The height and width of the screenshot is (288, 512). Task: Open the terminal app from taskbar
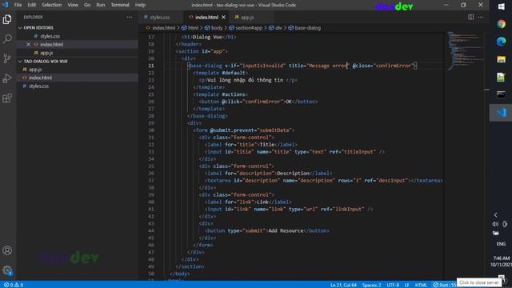point(502,94)
